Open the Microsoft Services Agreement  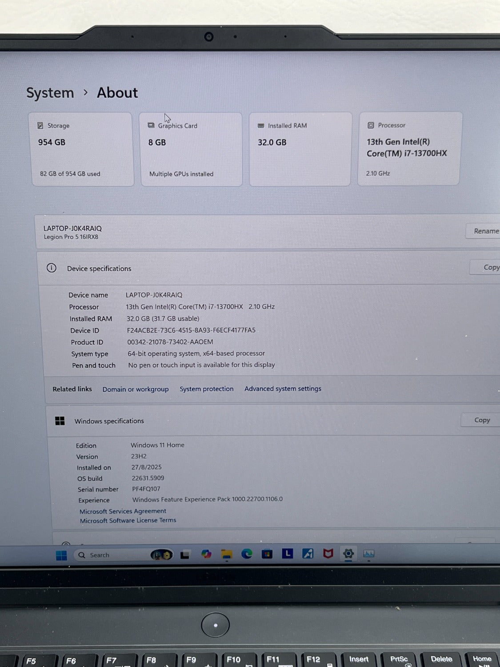click(123, 511)
